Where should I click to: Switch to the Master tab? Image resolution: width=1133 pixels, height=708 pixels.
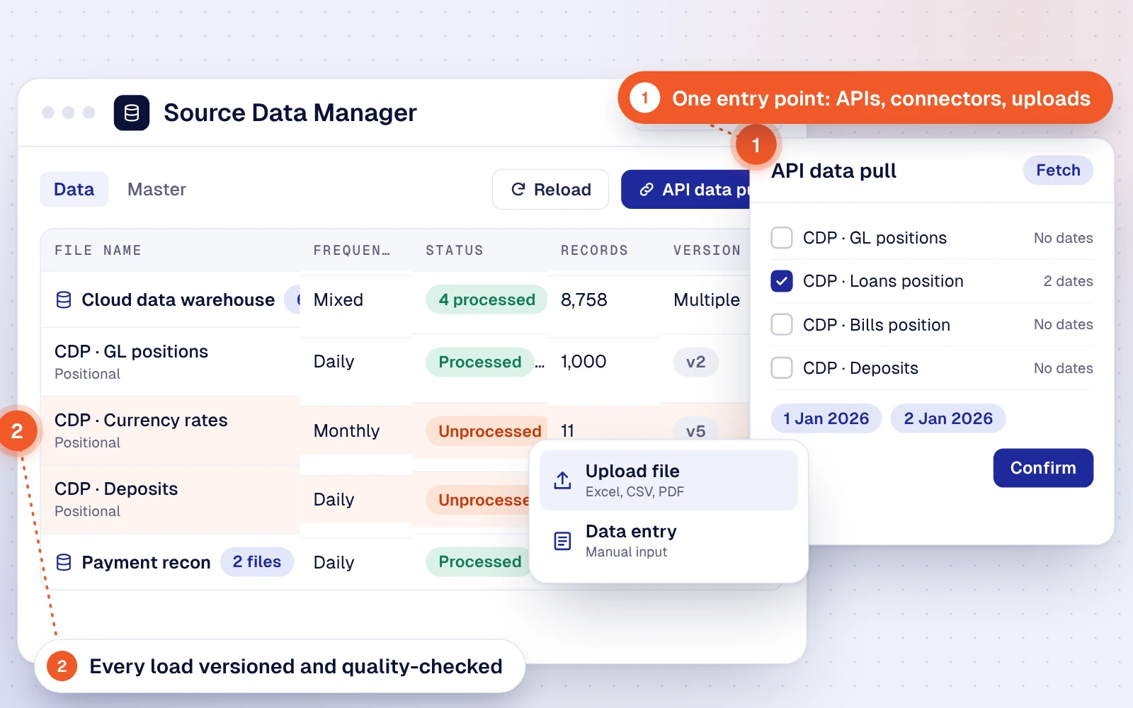156,189
